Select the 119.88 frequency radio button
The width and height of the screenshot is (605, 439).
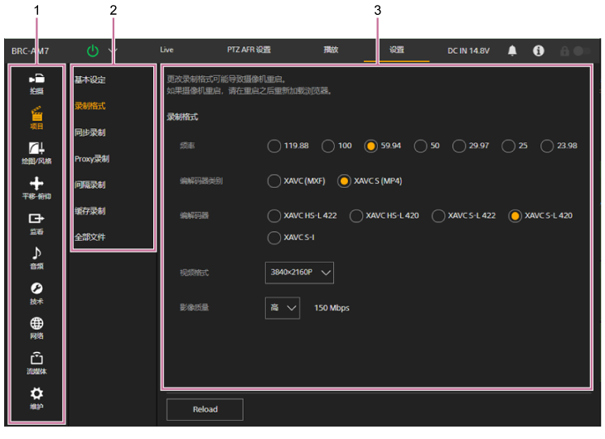[x=274, y=146]
